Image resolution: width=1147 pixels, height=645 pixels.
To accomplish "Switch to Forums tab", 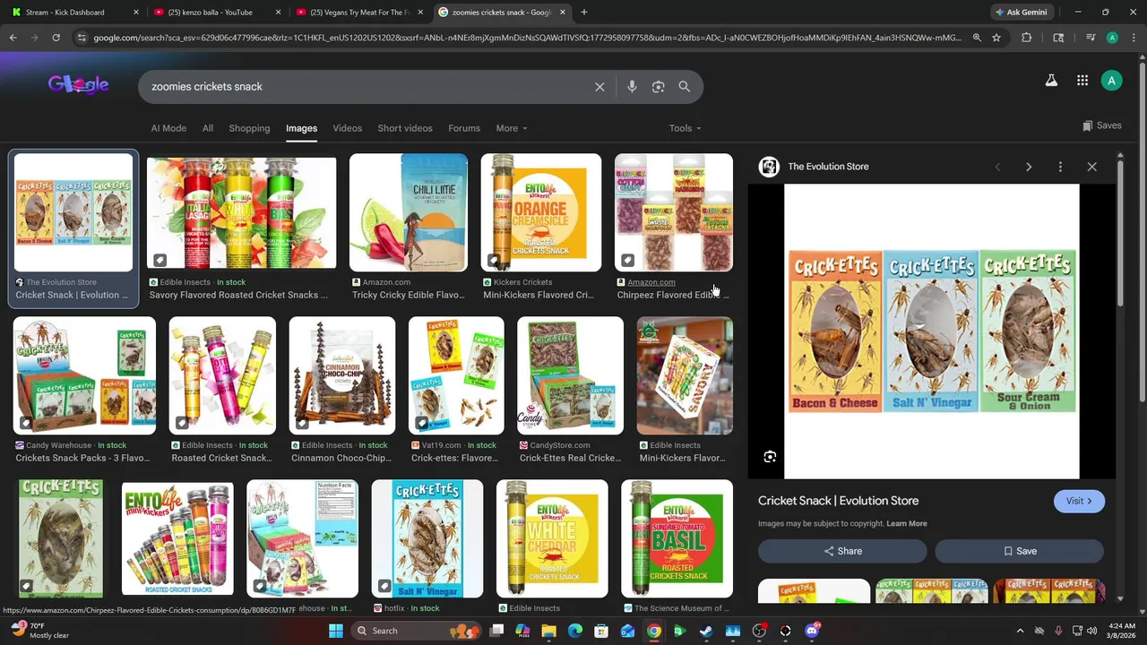I will coord(464,128).
